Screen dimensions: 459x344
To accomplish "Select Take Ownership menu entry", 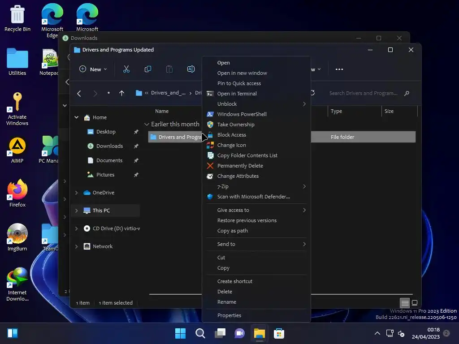I will 256,125.
